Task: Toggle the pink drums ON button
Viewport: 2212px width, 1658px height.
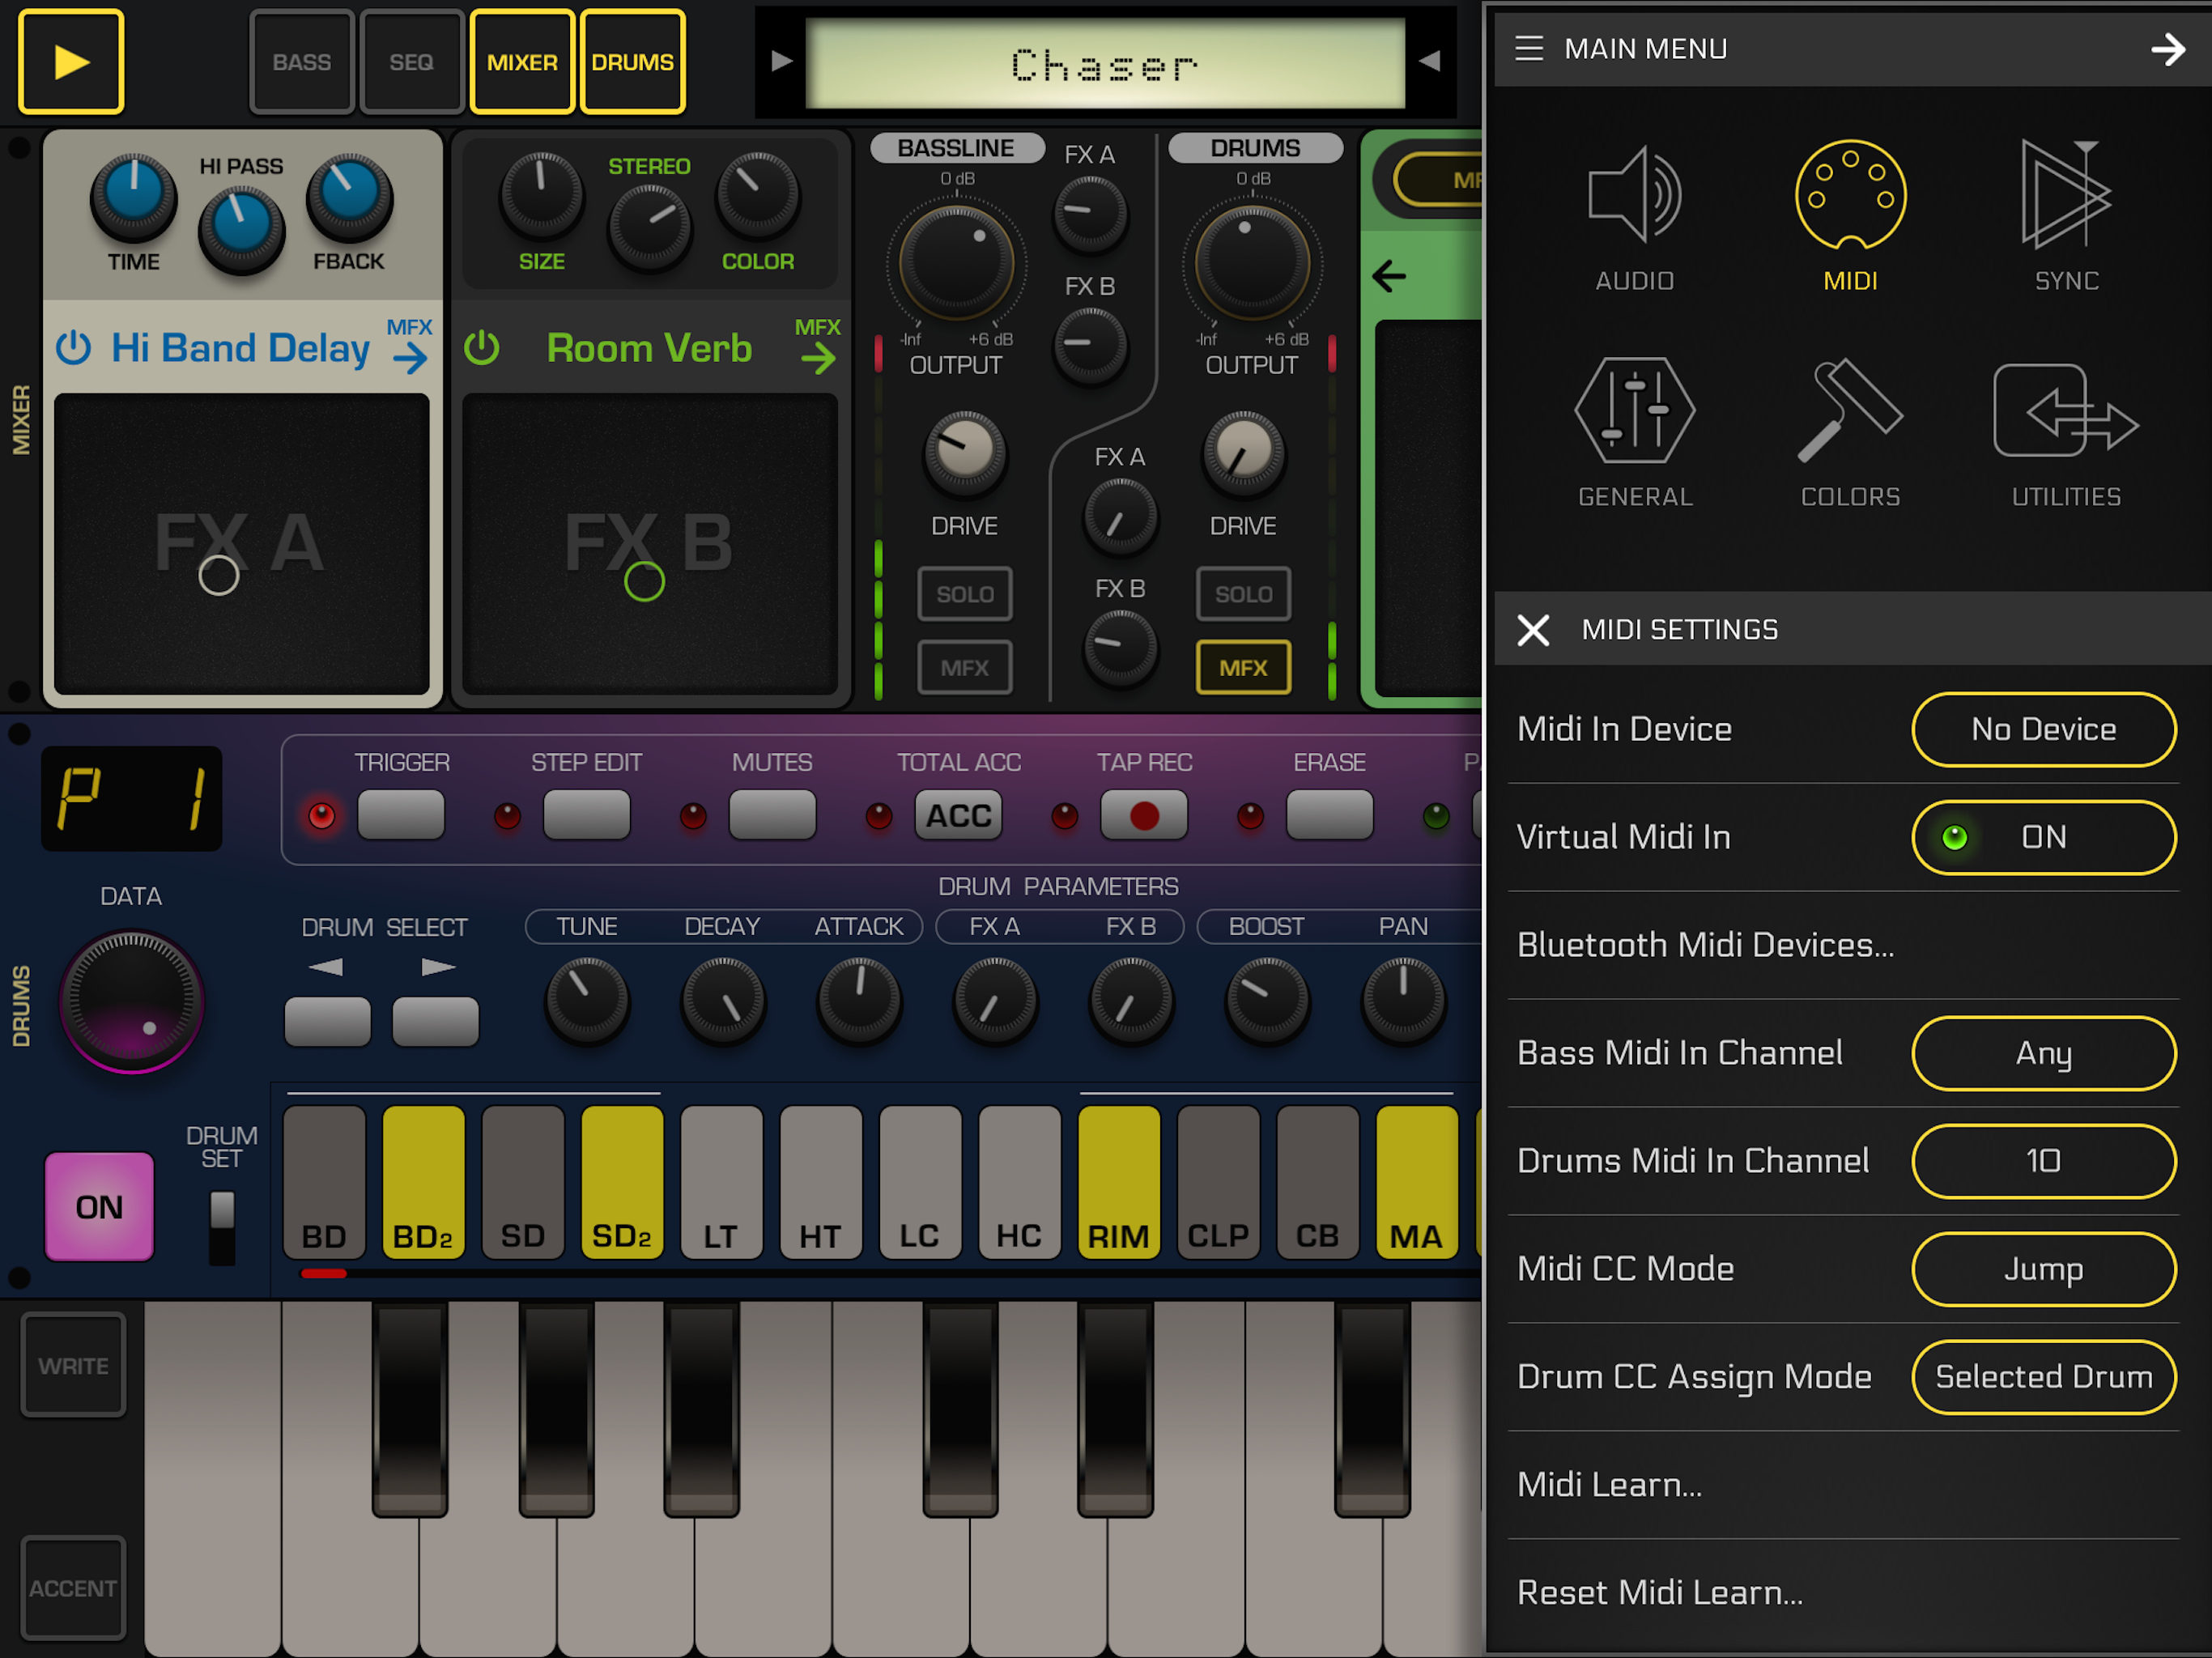Action: coord(99,1206)
